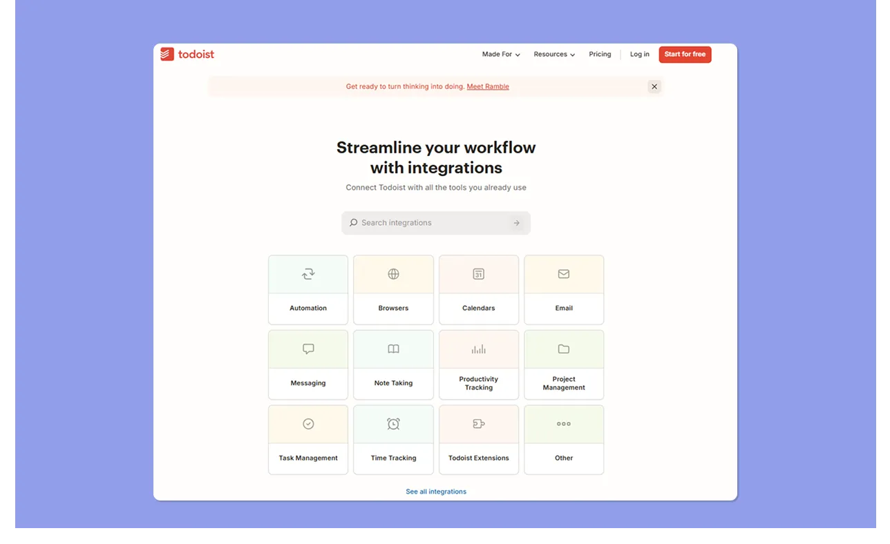The width and height of the screenshot is (890, 544).
Task: Click the Todoist Extensions puzzle icon
Action: click(x=478, y=424)
